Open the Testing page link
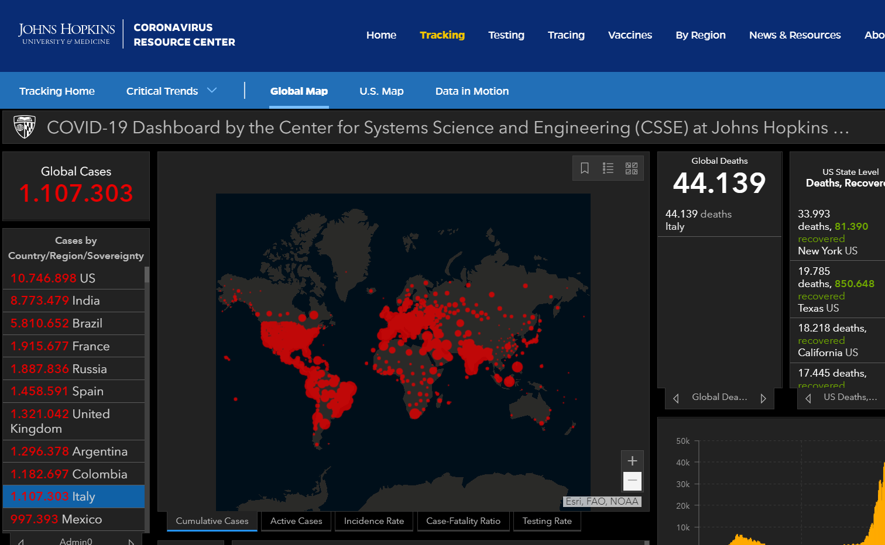The width and height of the screenshot is (885, 545). point(506,35)
